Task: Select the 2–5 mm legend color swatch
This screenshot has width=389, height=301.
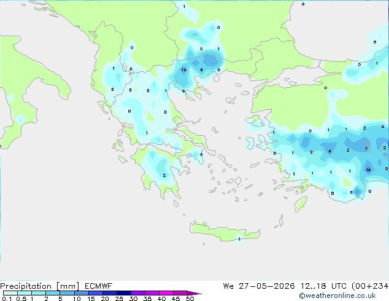Action: tap(53, 293)
